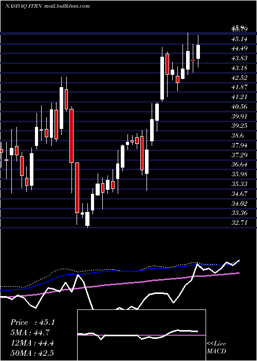Image resolution: width=257 pixels, height=361 pixels.
Task: Click the MACD inset chart panel
Action: 141,335
